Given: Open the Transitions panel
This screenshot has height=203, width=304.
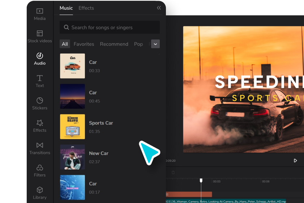Looking at the screenshot, I should 40,148.
